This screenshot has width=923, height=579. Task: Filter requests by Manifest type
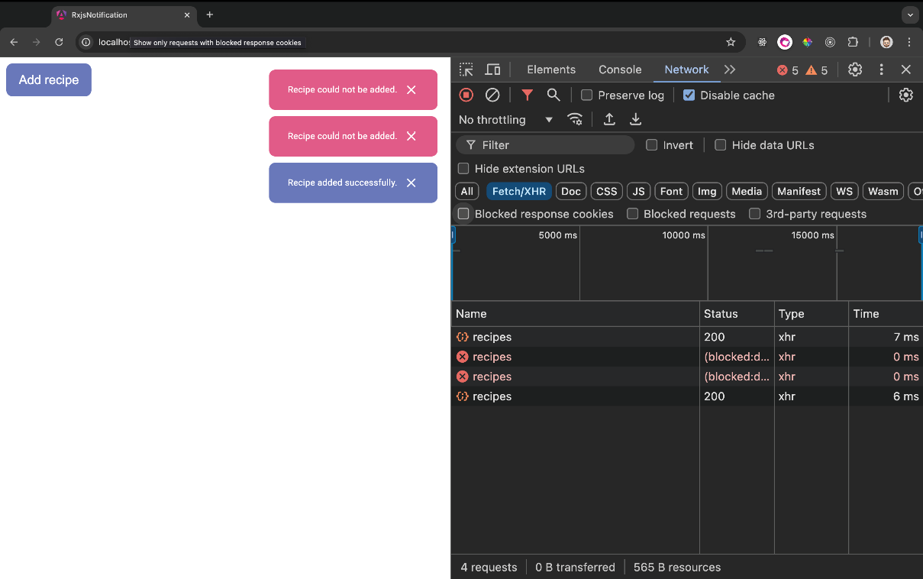799,191
